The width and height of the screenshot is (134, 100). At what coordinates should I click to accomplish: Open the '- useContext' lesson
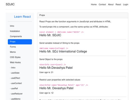20,83
